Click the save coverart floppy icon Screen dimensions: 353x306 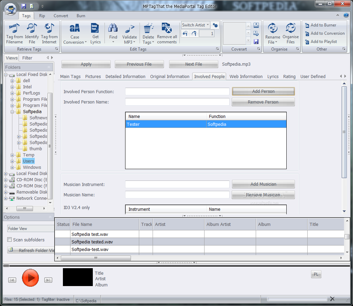click(256, 42)
